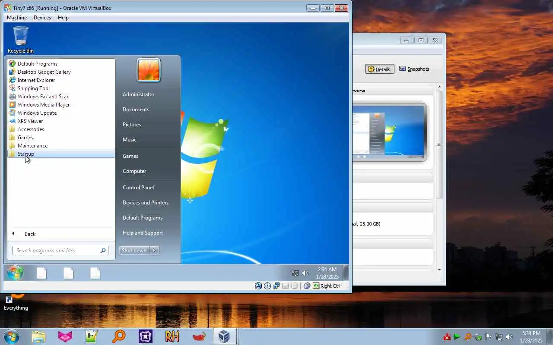Open the Music library link

(x=130, y=140)
